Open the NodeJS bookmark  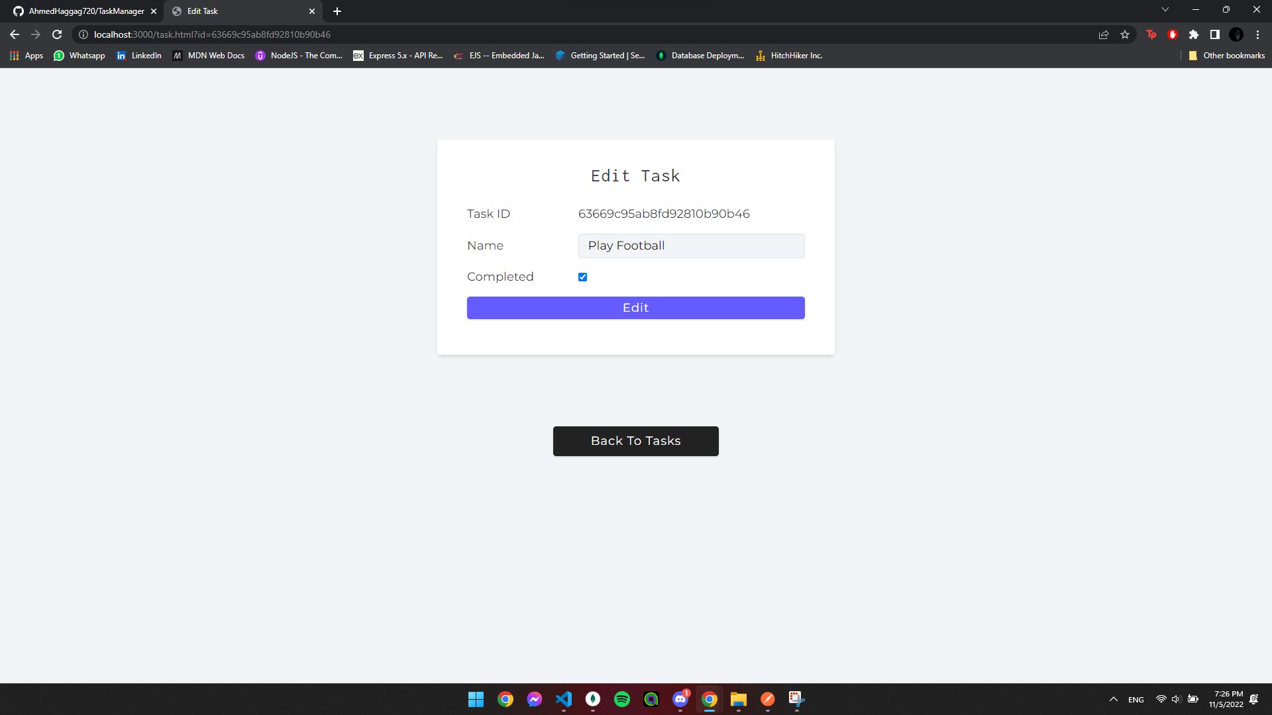click(299, 56)
